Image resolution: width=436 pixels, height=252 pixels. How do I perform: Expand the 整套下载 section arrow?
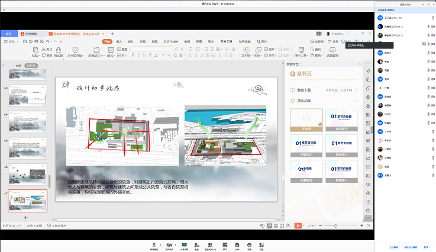pyautogui.click(x=356, y=89)
